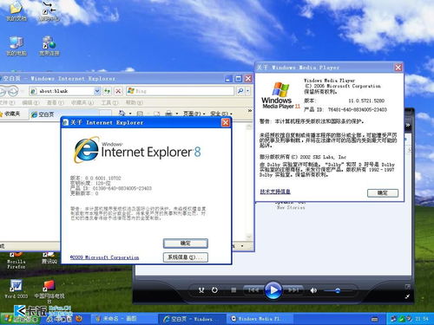Image resolution: width=434 pixels, height=325 pixels.
Task: Click the refresh icon in IE toolbar
Action: pyautogui.click(x=108, y=91)
